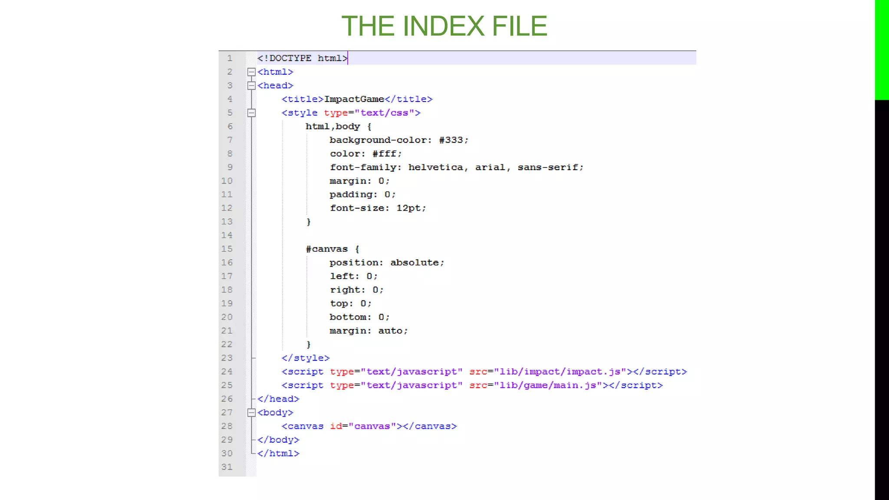Click the 'html,body {' selector line
Image resolution: width=889 pixels, height=500 pixels.
point(339,126)
